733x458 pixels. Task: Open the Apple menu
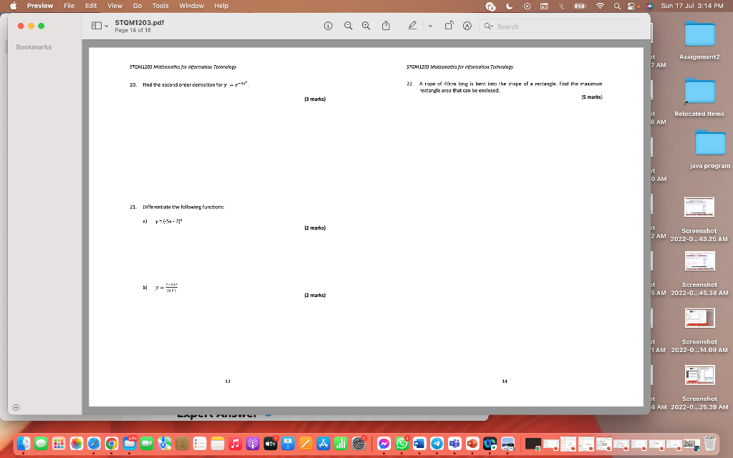tap(13, 6)
